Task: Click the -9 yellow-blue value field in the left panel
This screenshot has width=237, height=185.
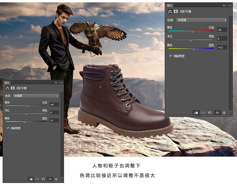Action: [x=54, y=120]
